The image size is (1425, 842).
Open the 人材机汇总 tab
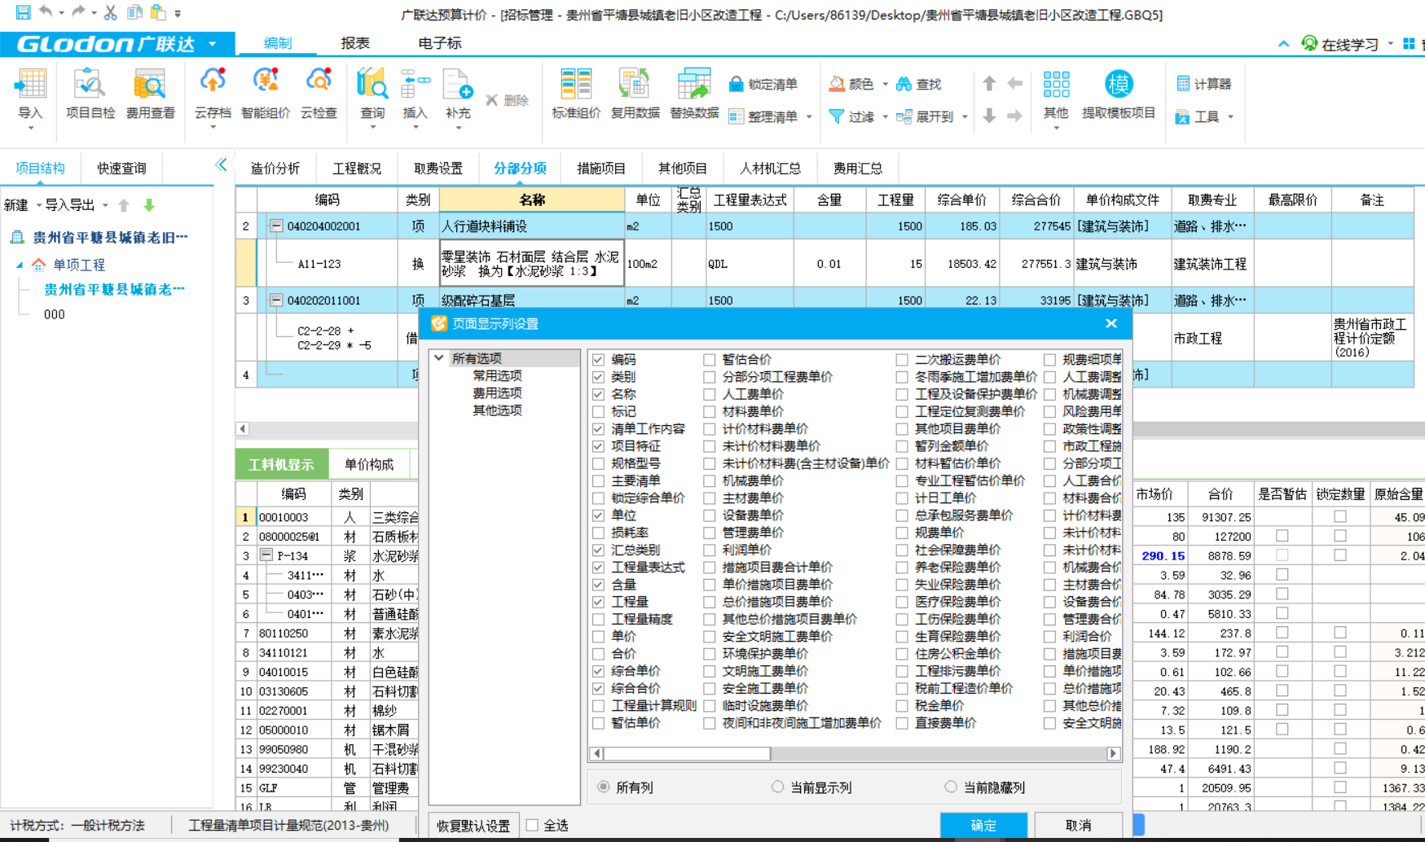tap(770, 168)
